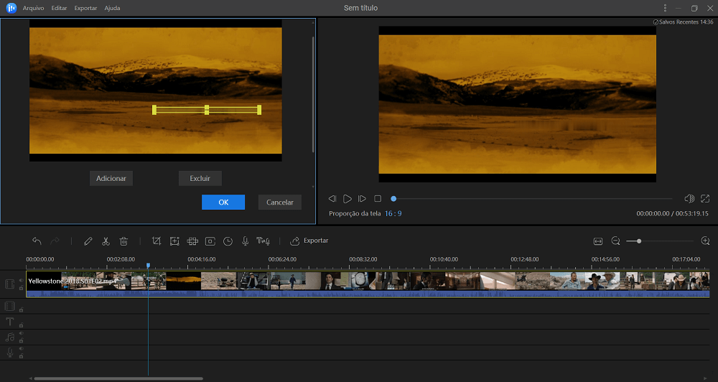The image size is (718, 382).
Task: Click the Cancelar button
Action: (x=280, y=202)
